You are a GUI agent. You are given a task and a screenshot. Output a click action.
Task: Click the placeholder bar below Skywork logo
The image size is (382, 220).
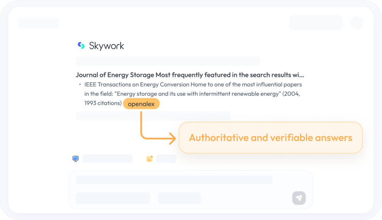pyautogui.click(x=168, y=61)
